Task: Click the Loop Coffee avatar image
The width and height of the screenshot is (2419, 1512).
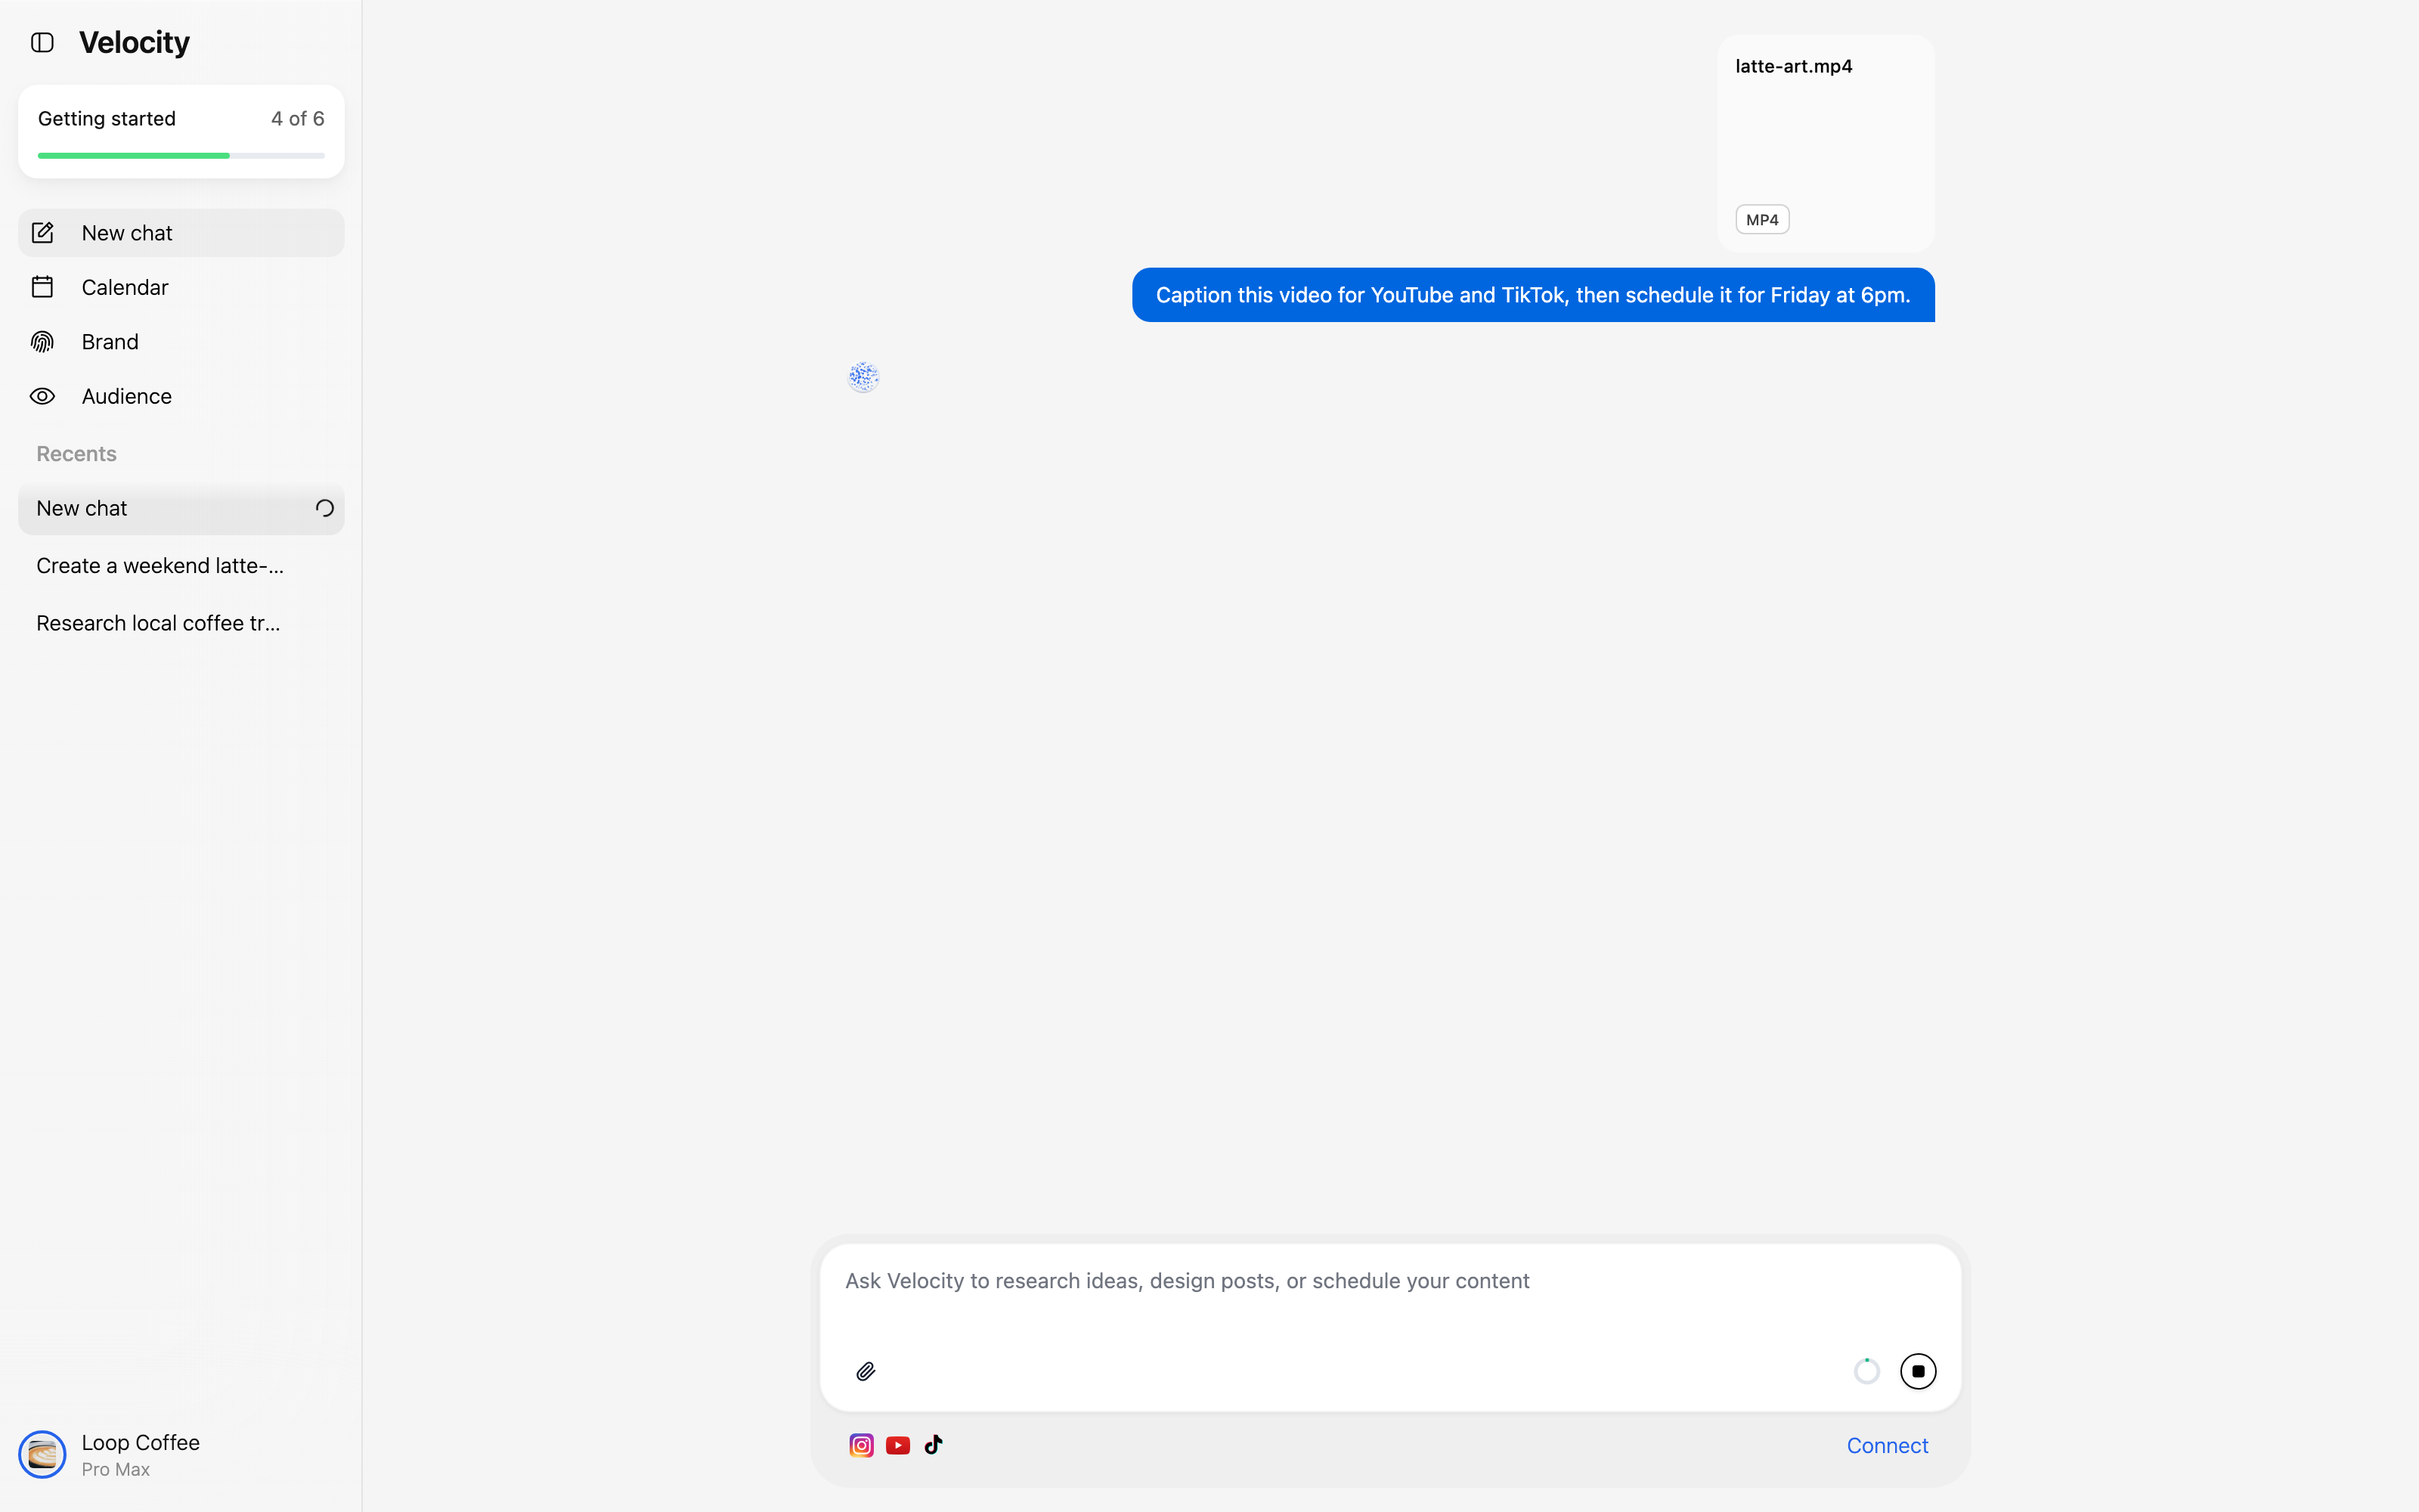Action: pyautogui.click(x=42, y=1454)
